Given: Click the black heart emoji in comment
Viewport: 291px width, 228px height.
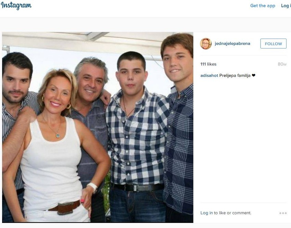Looking at the screenshot, I should 253,75.
